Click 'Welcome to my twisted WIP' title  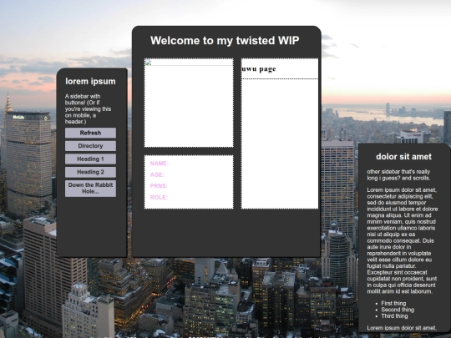(225, 41)
